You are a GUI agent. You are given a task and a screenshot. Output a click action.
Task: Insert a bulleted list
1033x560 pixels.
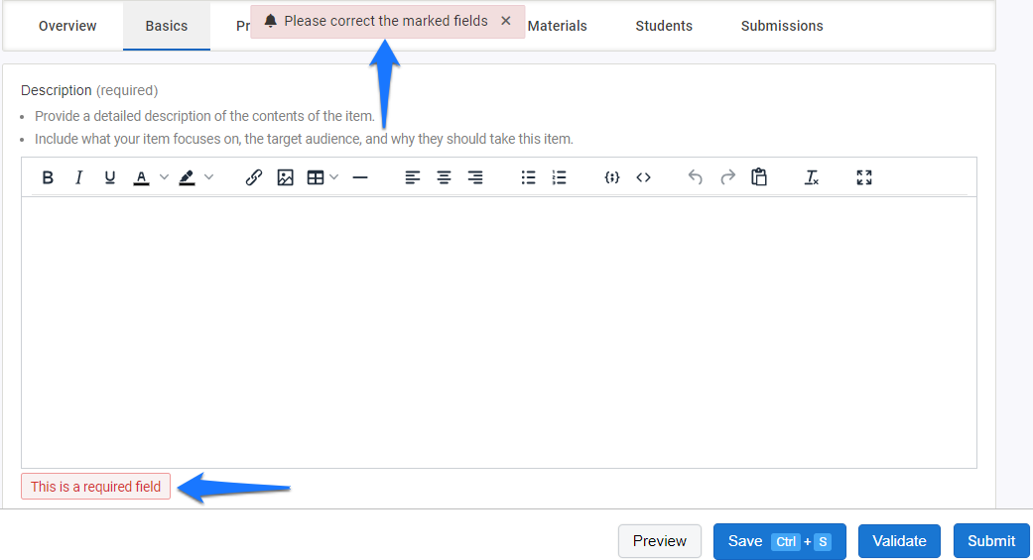[x=528, y=177]
